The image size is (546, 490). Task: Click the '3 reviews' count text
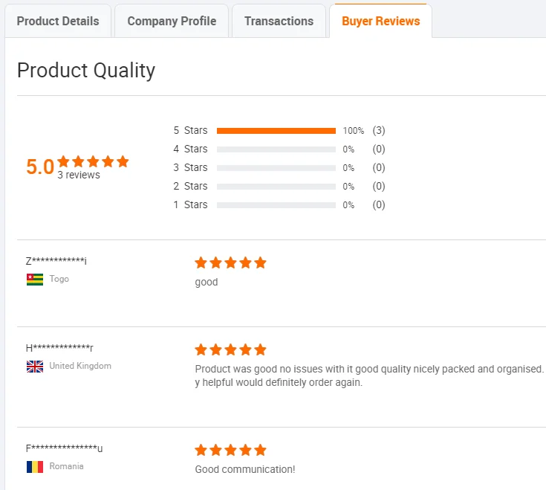tap(79, 175)
